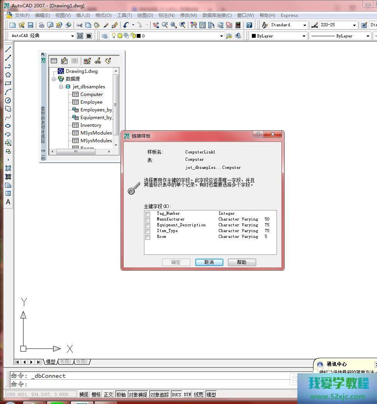377x404 pixels.
Task: Select the Polygon draw tool
Action: click(x=8, y=75)
